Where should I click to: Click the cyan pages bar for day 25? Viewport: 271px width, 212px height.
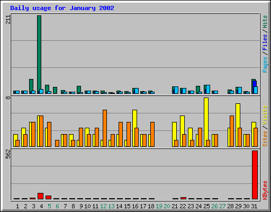click(208, 90)
